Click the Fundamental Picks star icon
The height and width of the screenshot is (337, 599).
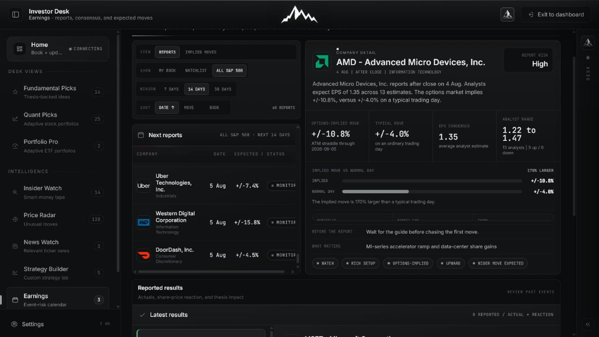(15, 92)
